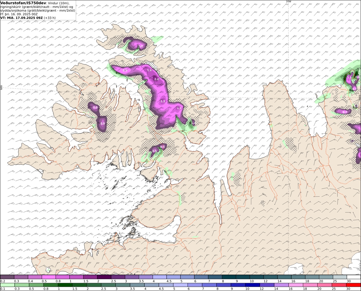Viewport: 361px width, 291px height.
Task: Click the 'slydda/snjókoma' legend description line
Action: 38,10
